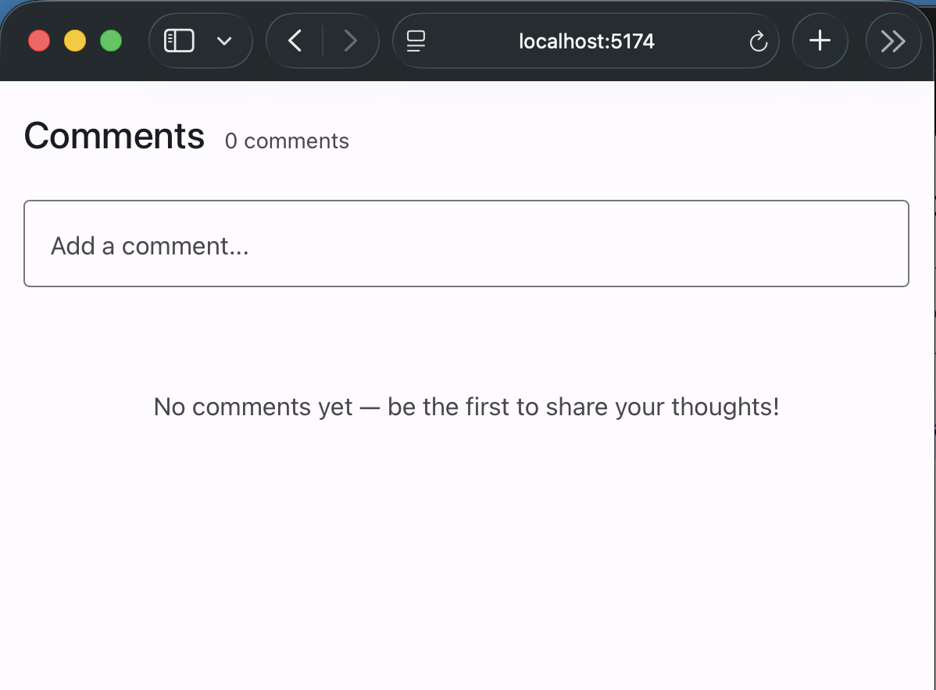Reload the localhost page
The height and width of the screenshot is (690, 936).
[x=758, y=41]
